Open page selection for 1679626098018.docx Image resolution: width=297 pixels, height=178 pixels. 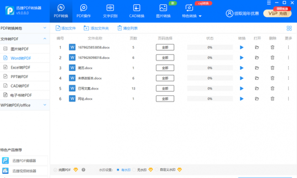pos(165,58)
